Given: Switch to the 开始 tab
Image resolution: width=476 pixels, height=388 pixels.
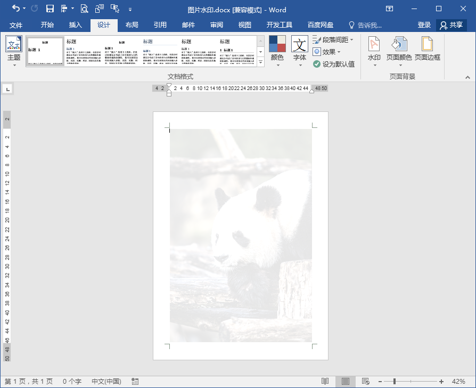Looking at the screenshot, I should point(47,25).
